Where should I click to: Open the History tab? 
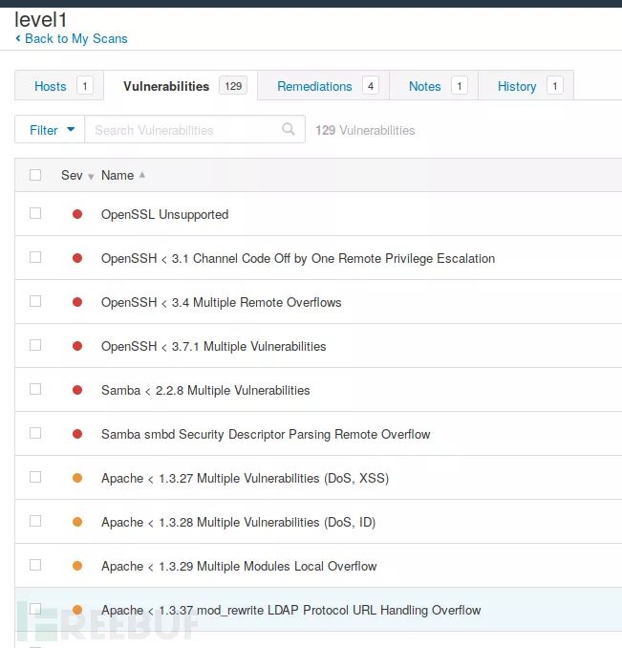(x=525, y=86)
